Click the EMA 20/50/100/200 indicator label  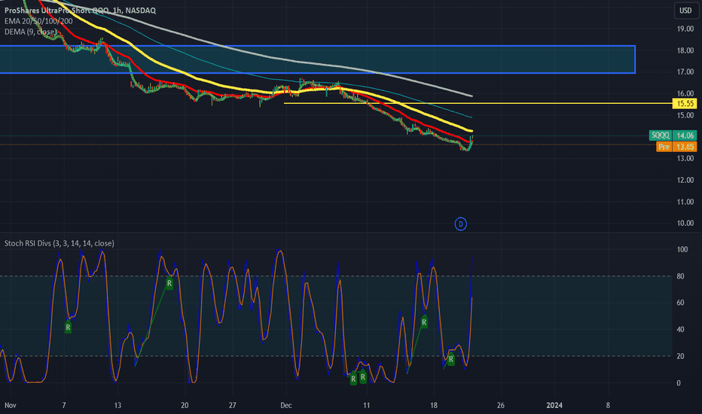coord(38,21)
